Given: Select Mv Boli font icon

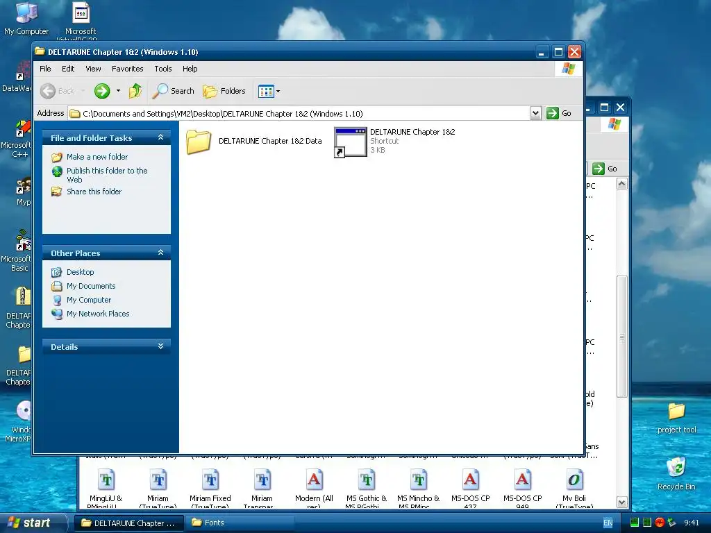Looking at the screenshot, I should tap(574, 489).
